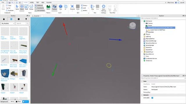Open the FILE menu
Viewport: 186px width, 104px height.
click(x=3, y=3)
